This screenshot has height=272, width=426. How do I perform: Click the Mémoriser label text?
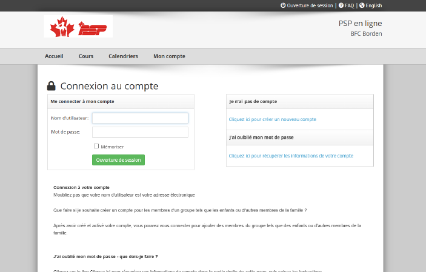pos(112,147)
